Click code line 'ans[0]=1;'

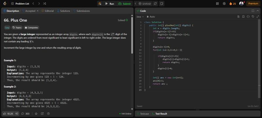tap(159, 81)
